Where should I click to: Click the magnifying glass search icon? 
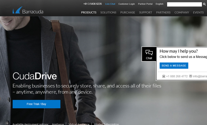[204, 4]
